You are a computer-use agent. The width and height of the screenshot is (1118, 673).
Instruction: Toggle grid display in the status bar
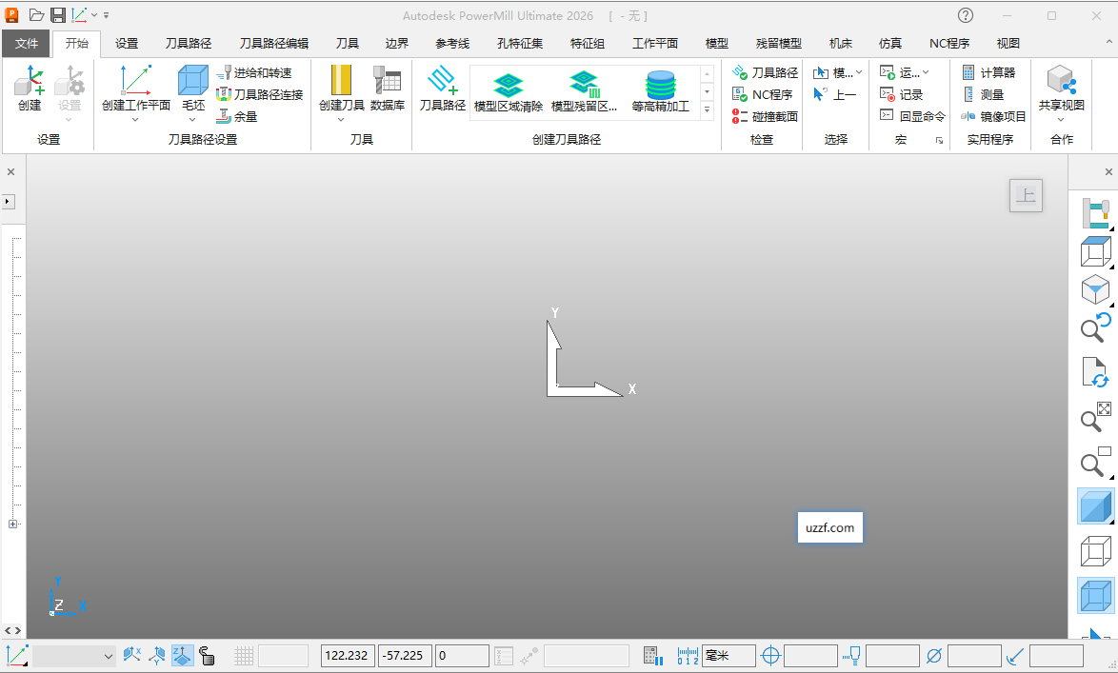pos(244,655)
